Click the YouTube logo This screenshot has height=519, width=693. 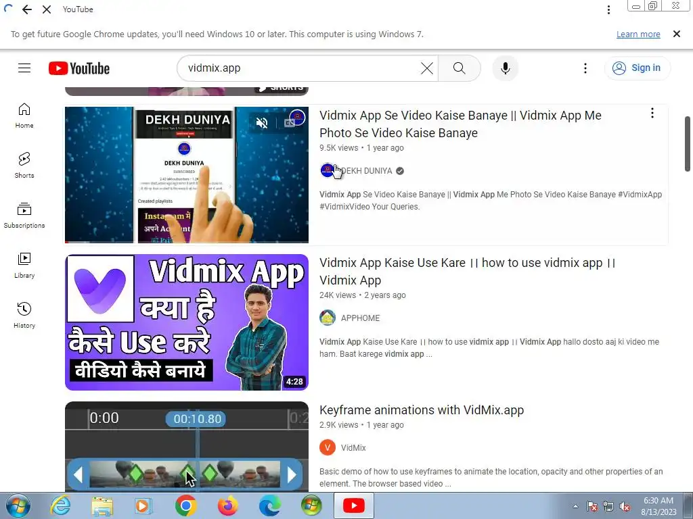click(79, 68)
